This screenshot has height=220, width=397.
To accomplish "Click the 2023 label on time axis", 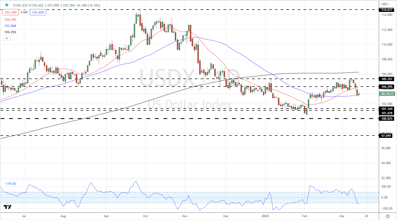I will pos(265,216).
